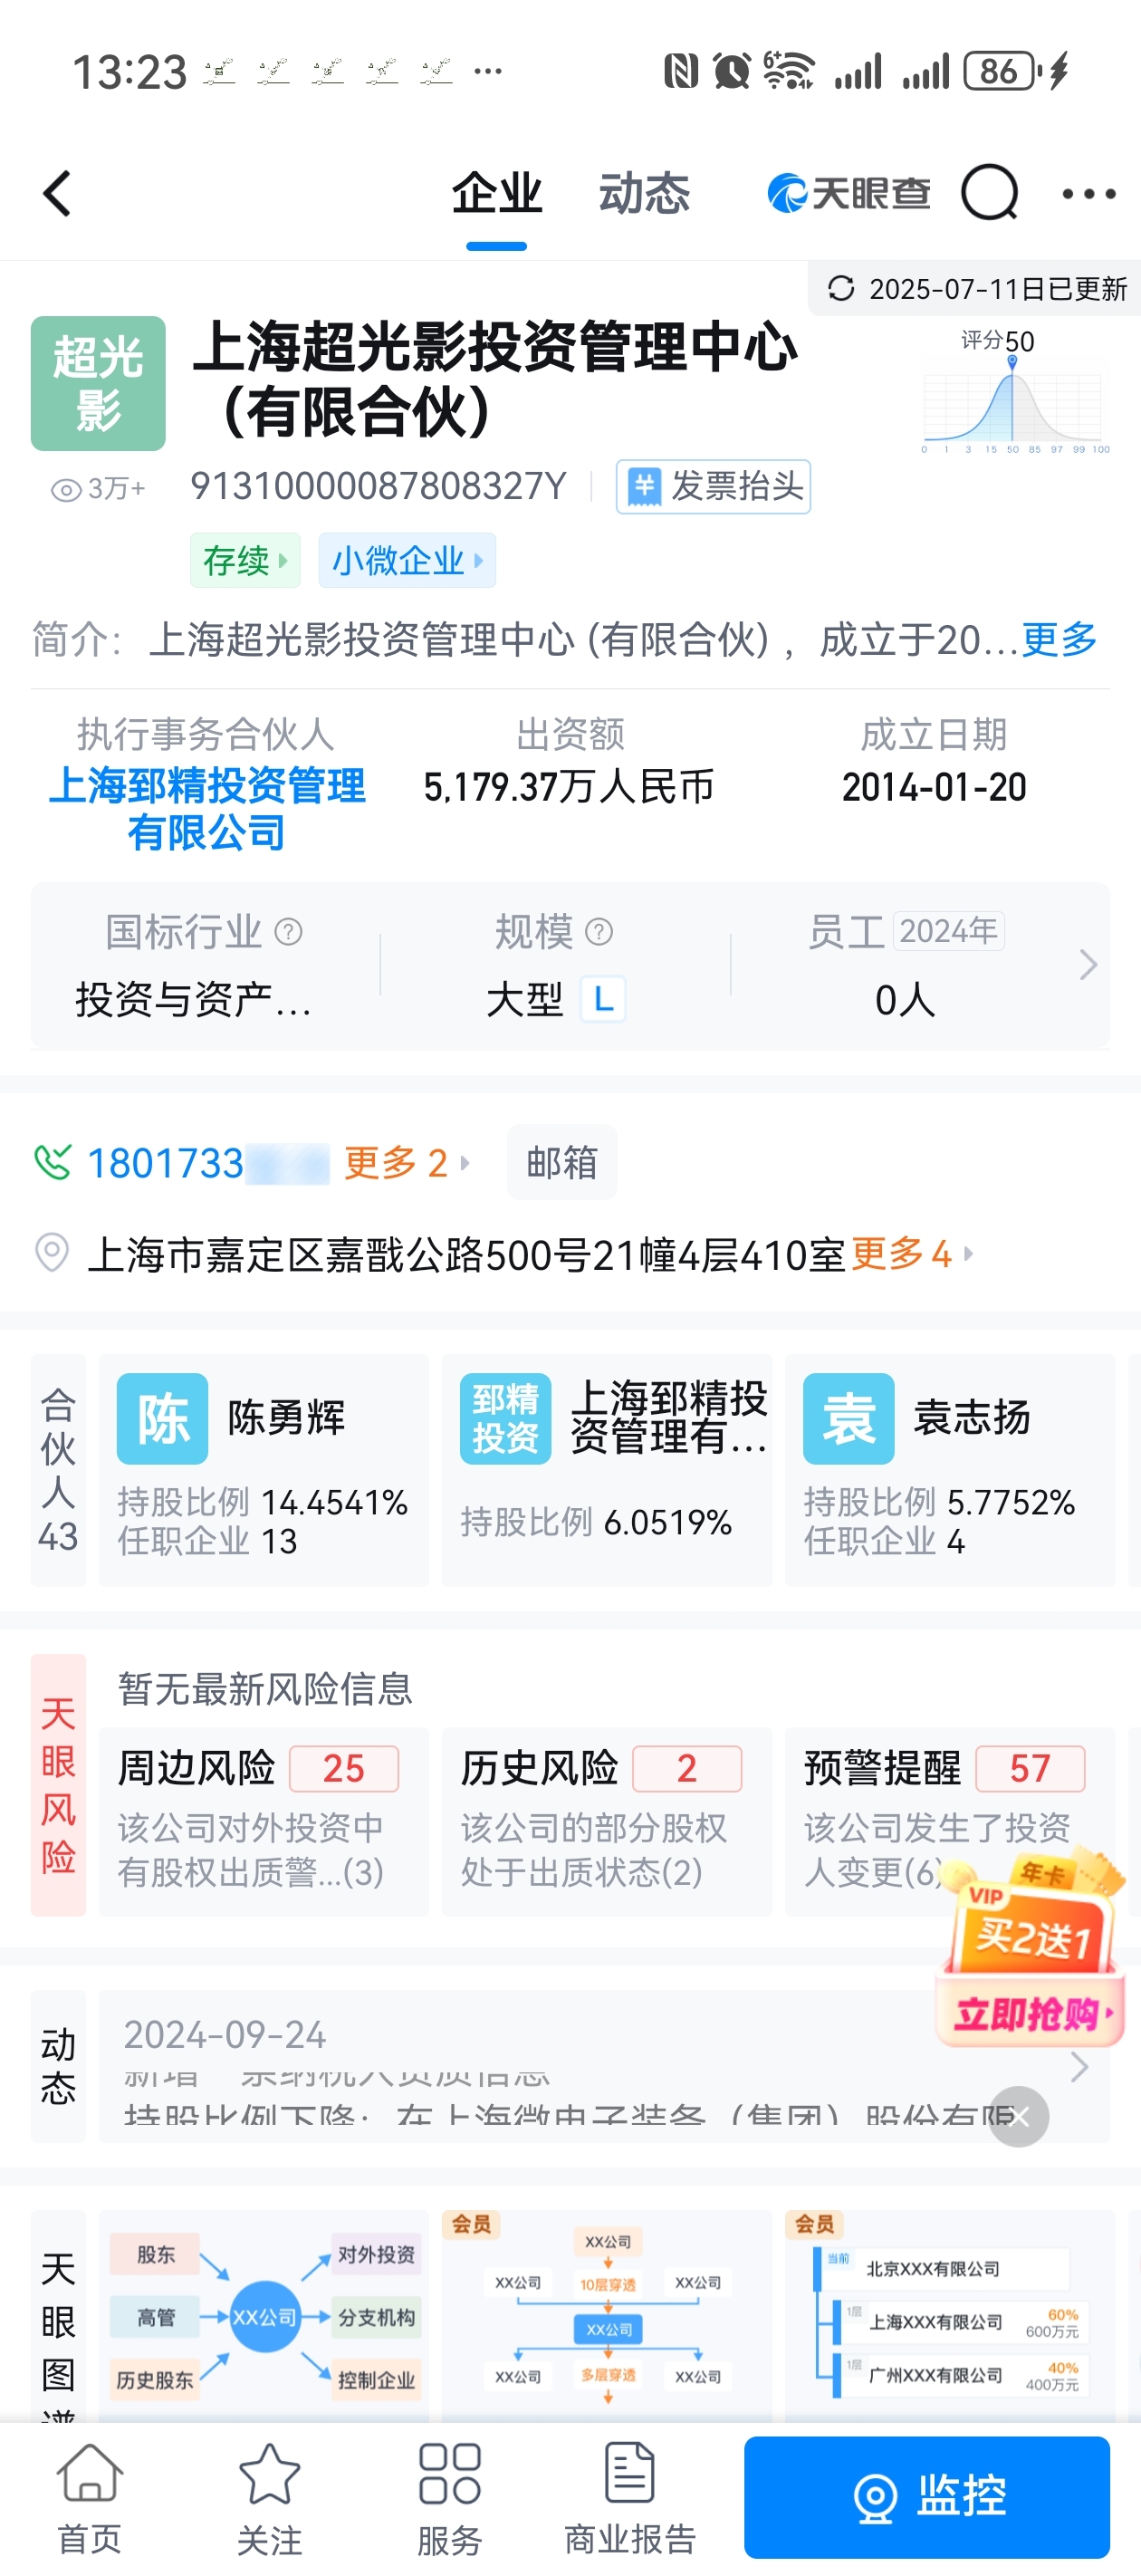Tap the phone call icon
The height and width of the screenshot is (2576, 1141).
(x=52, y=1162)
